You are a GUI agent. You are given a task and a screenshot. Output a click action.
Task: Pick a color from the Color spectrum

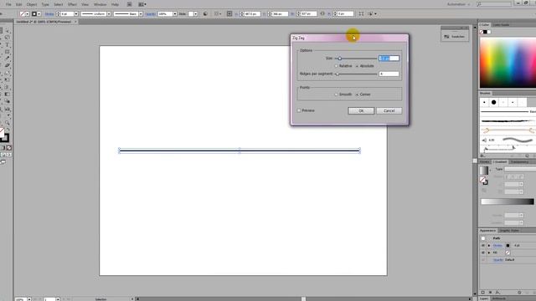coord(508,63)
